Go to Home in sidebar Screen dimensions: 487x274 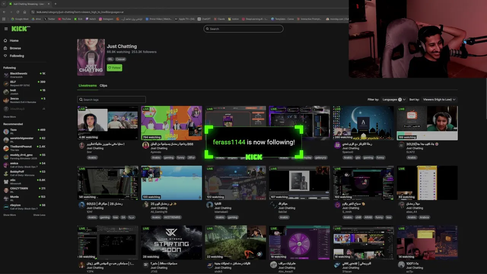(x=14, y=40)
